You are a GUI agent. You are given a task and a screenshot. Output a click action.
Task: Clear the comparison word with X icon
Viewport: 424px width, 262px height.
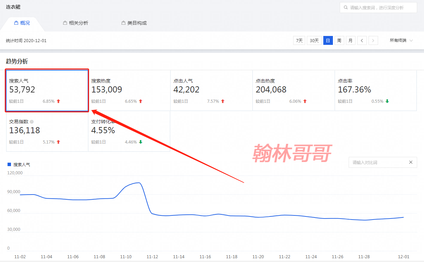pos(411,162)
